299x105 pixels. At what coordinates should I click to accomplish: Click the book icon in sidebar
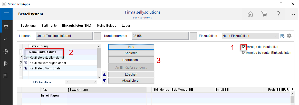(x=6, y=76)
